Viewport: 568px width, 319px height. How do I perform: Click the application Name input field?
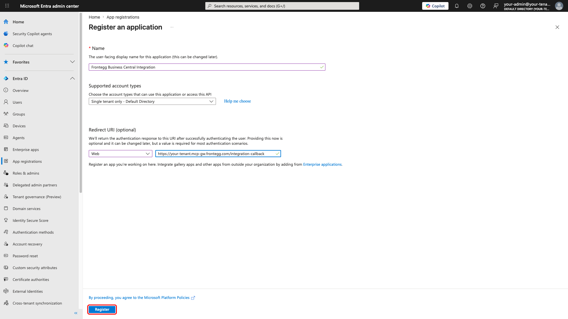click(x=207, y=67)
